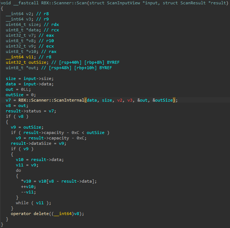Click the 'if ( v9 )' condition
Viewport: 230px width, 228px height.
(22, 149)
